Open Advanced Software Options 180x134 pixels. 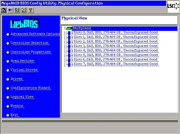(x=35, y=34)
